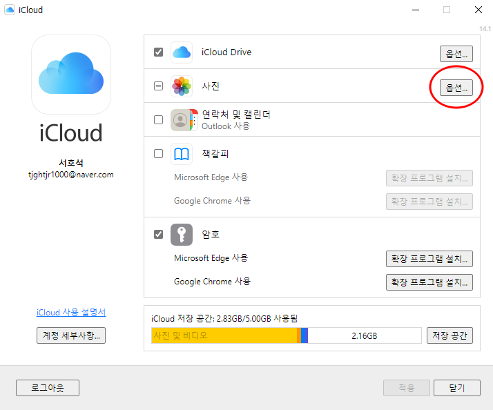This screenshot has width=493, height=410.
Task: Click the large iCloud logo
Action: (x=71, y=75)
